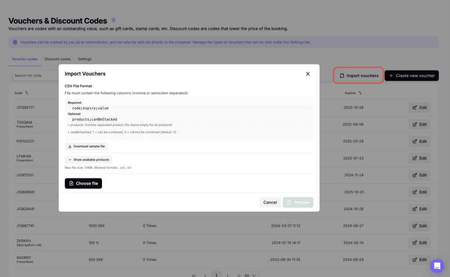This screenshot has height=277, width=450.
Task: Select the Voucher codes tab
Action: (25, 59)
